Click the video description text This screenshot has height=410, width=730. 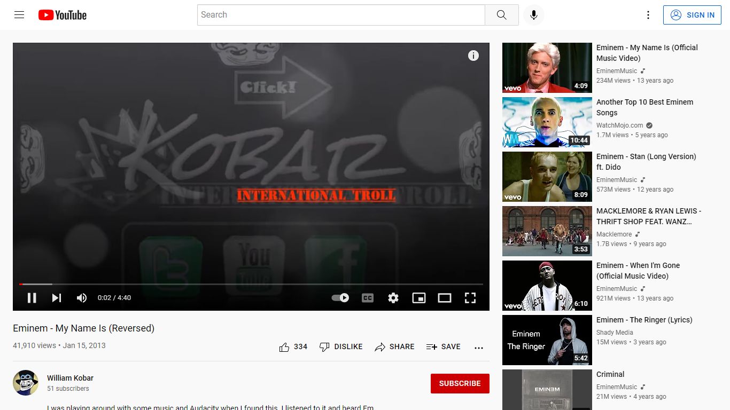pos(210,407)
